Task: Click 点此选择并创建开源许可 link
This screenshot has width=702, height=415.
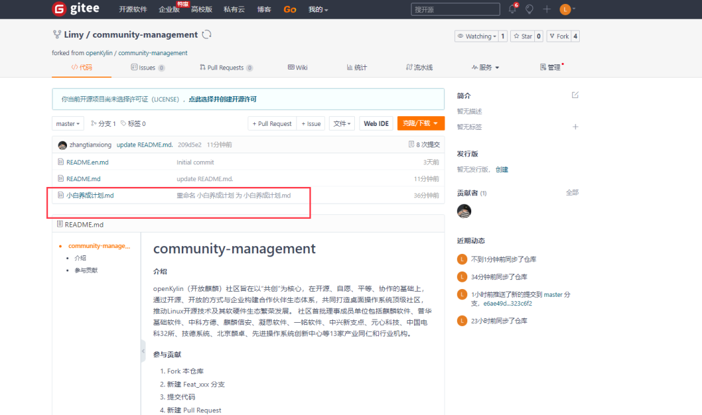Action: point(222,99)
